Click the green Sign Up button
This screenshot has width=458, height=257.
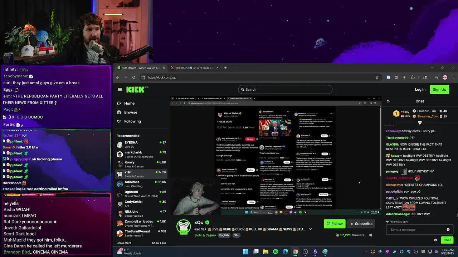439,90
